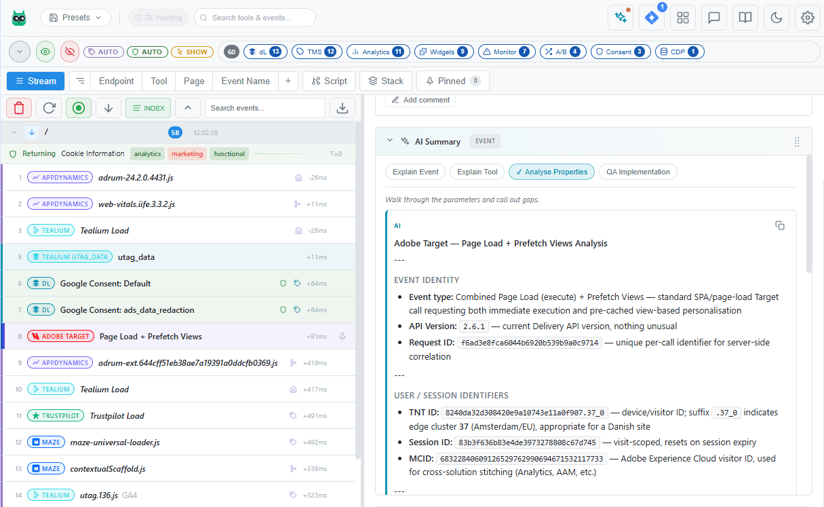Click the Explain Event button
Viewport: 824px width, 507px height.
coord(415,172)
